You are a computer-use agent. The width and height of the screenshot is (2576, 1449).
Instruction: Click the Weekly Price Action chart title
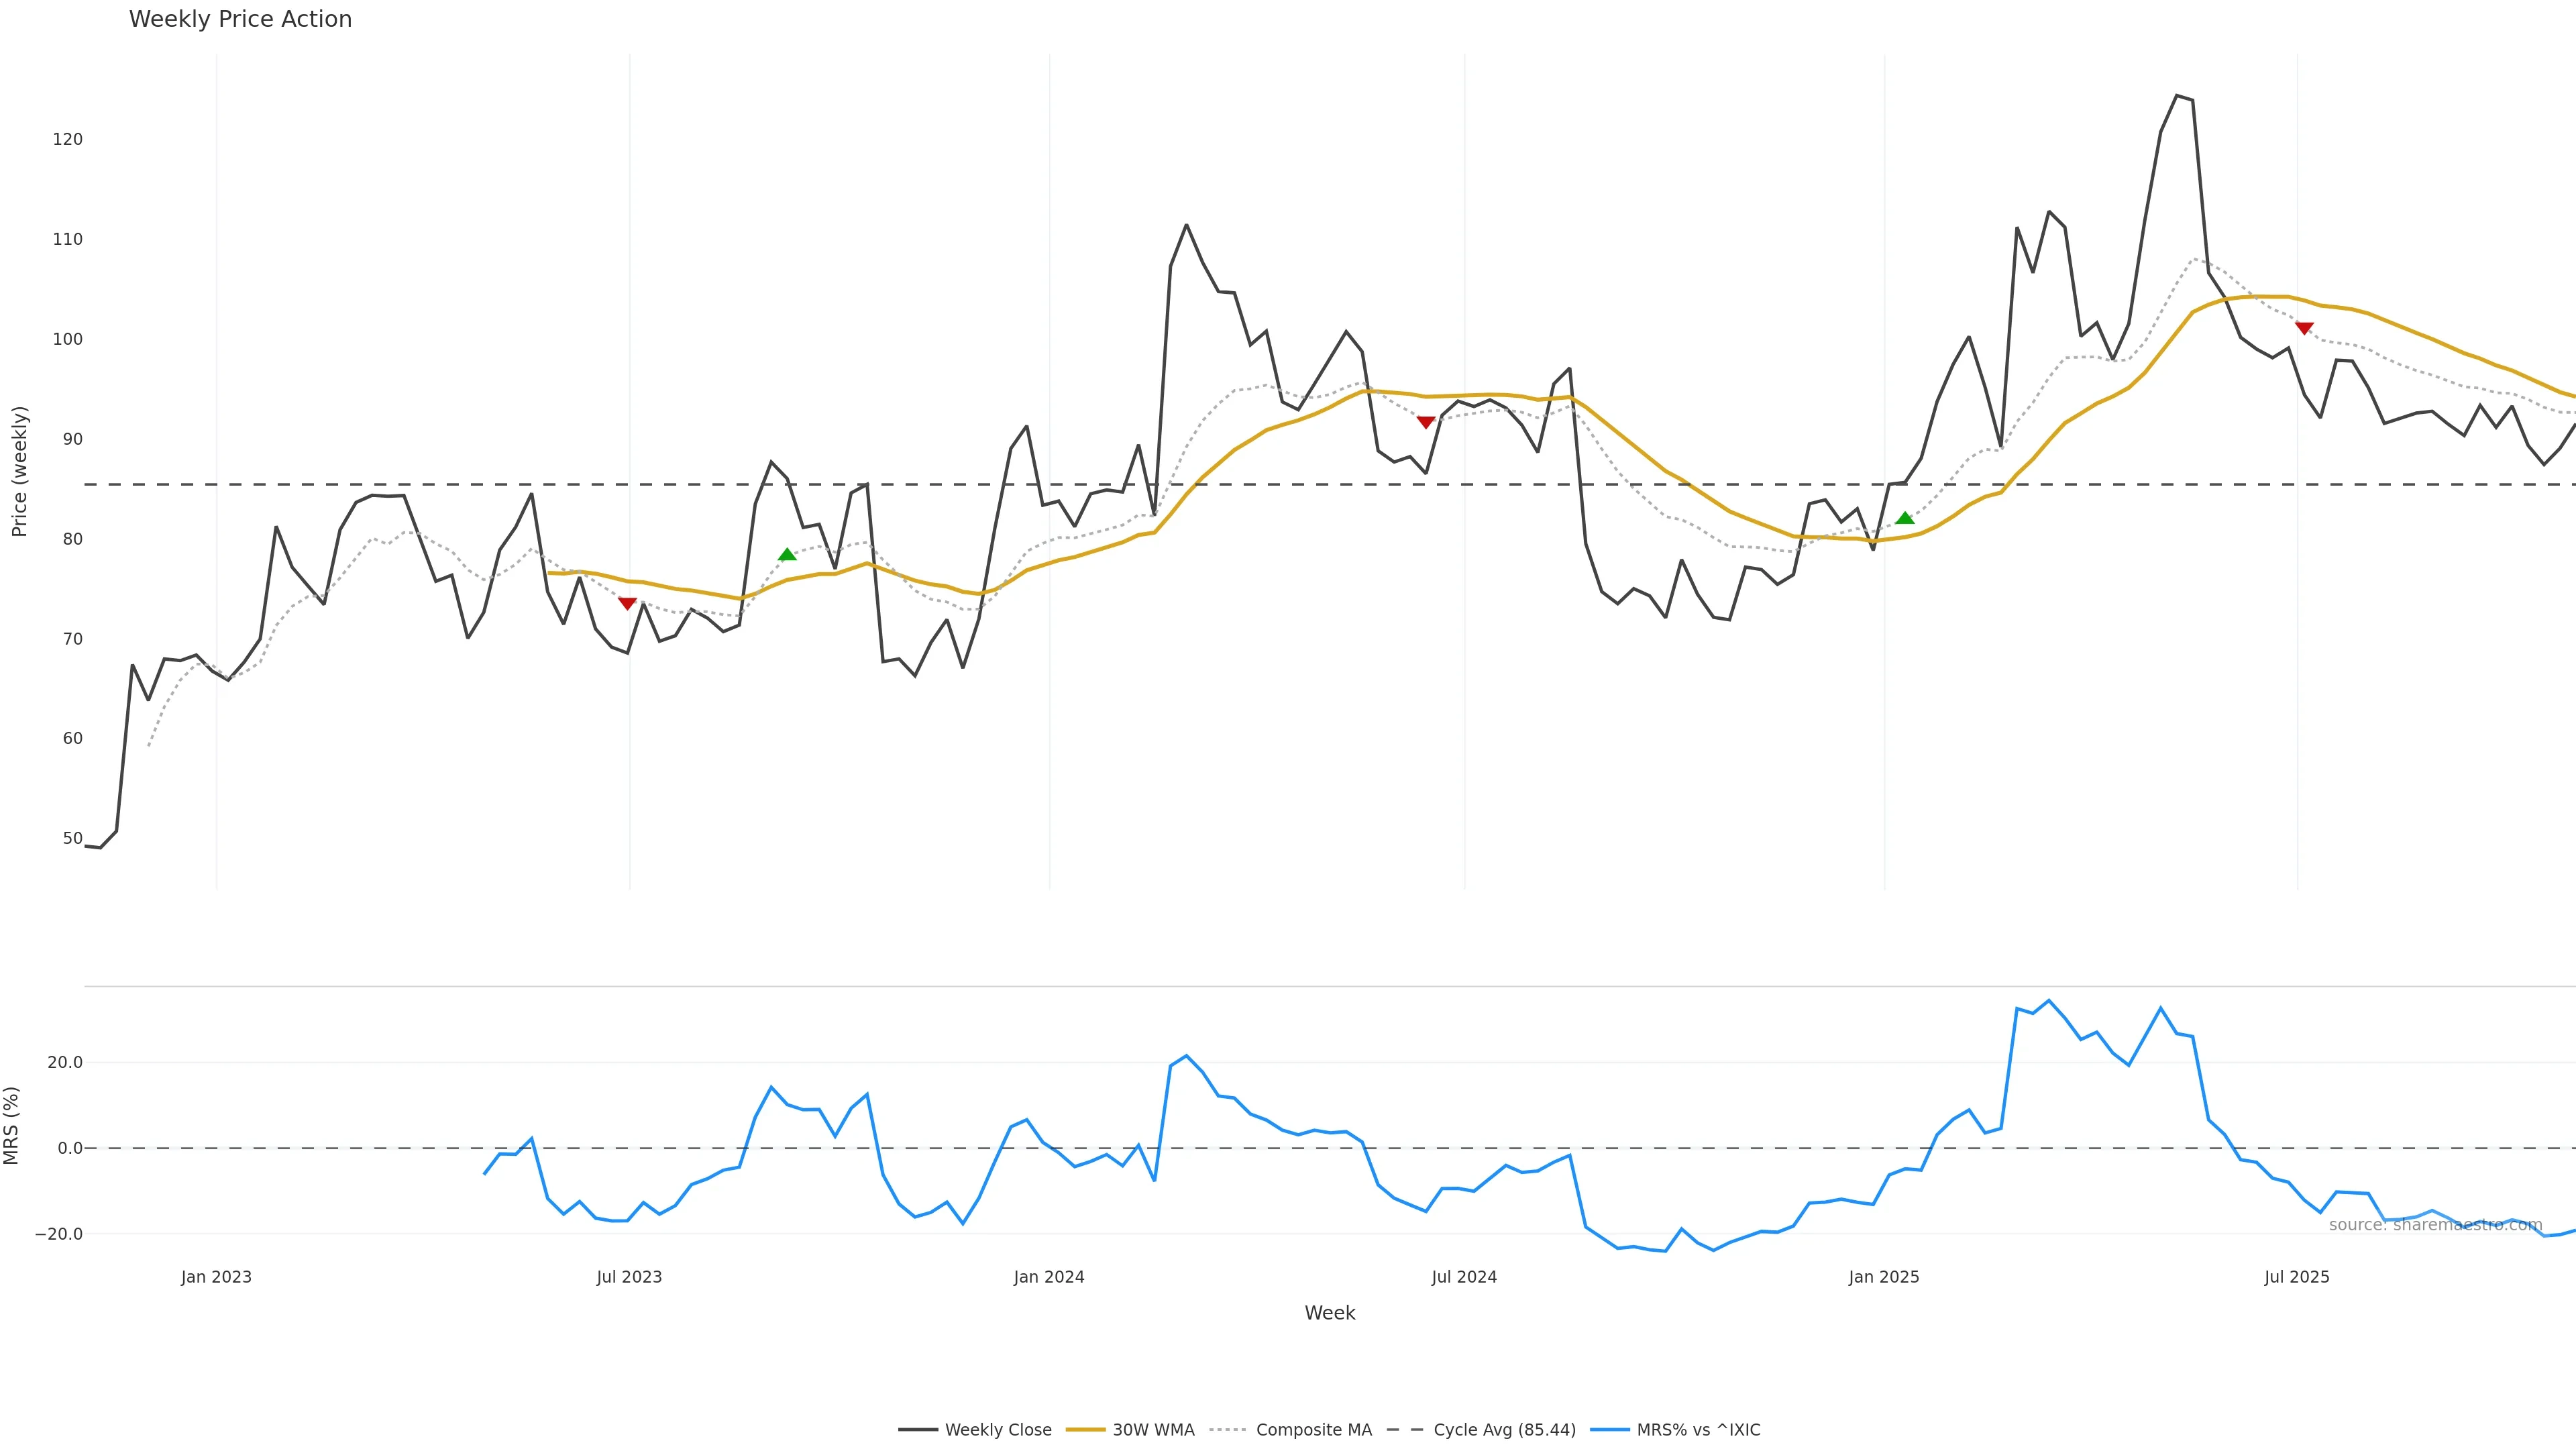click(240, 19)
